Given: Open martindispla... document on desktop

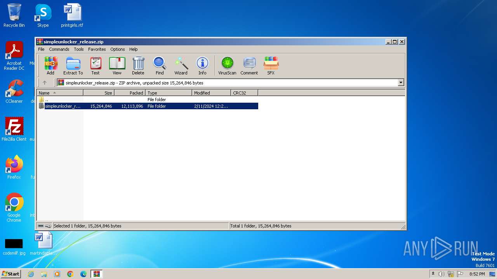Looking at the screenshot, I should 43,243.
